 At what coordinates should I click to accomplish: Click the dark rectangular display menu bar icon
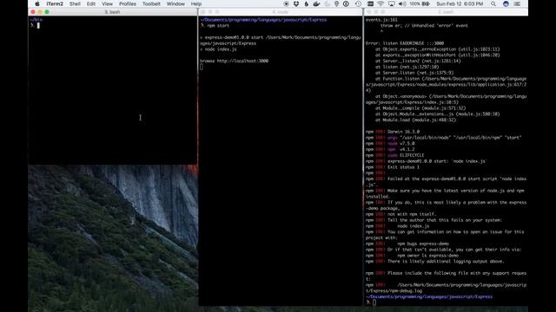coord(370,3)
